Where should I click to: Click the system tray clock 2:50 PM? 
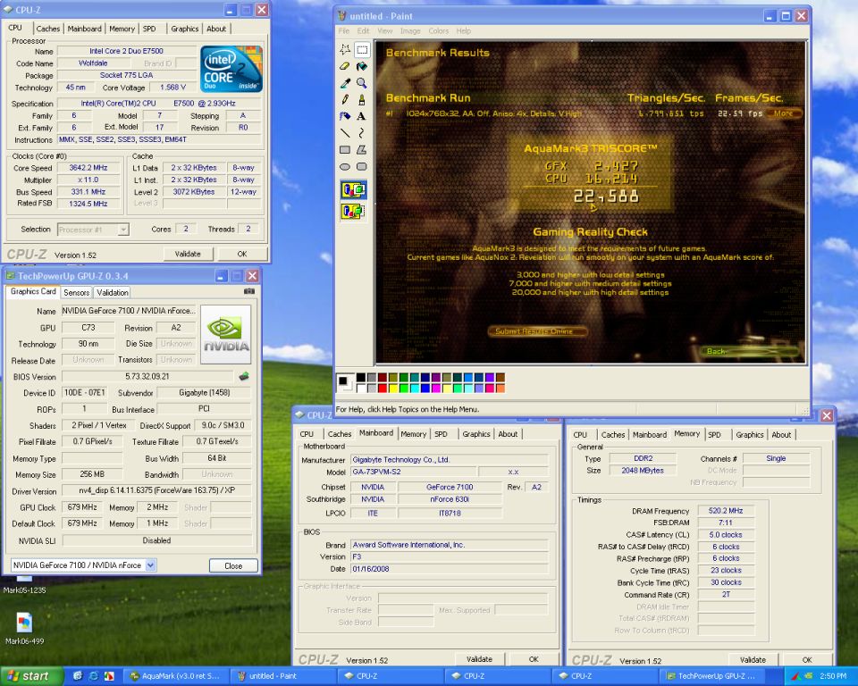coord(833,676)
